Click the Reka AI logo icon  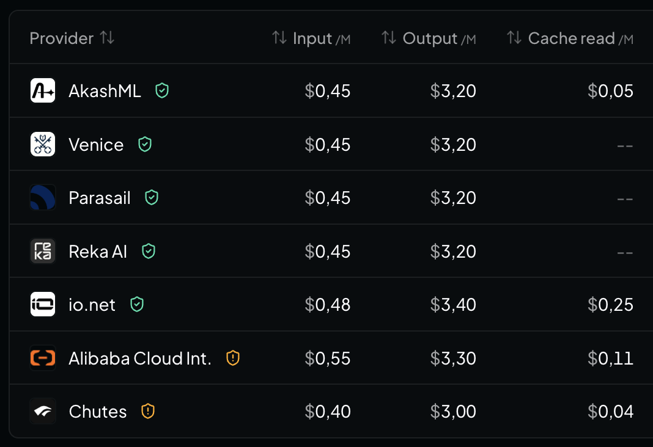tap(43, 251)
